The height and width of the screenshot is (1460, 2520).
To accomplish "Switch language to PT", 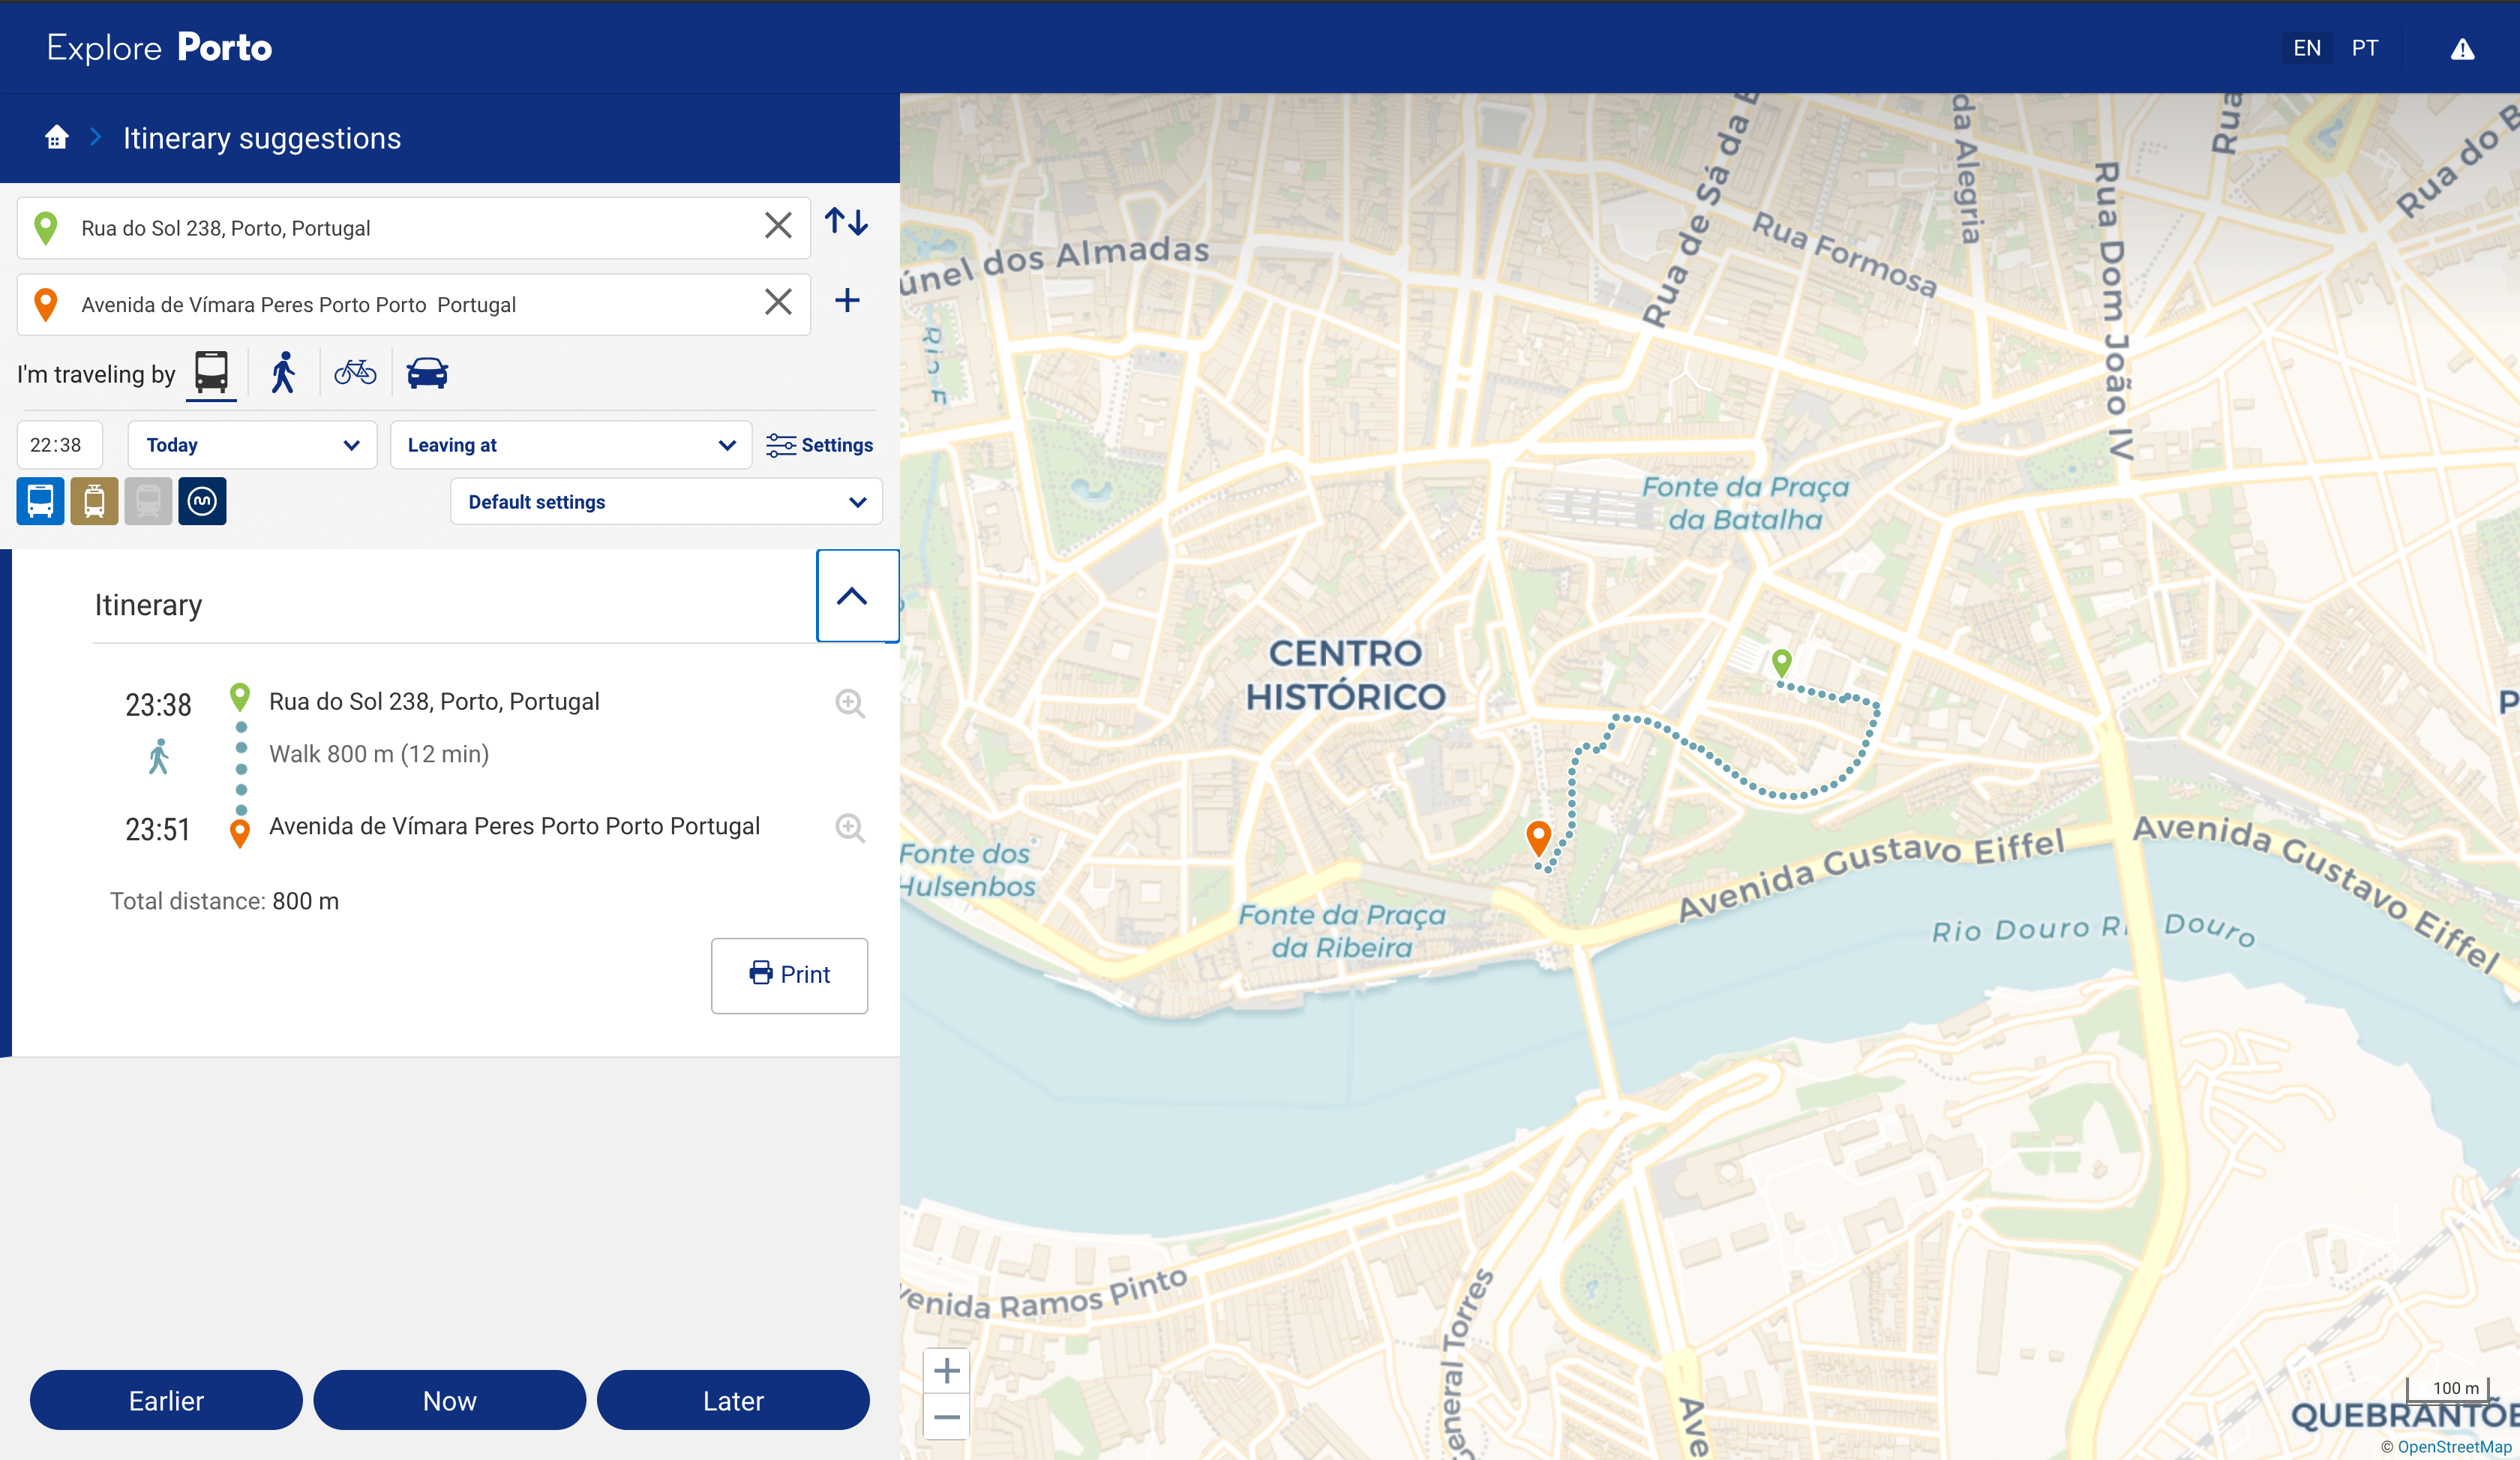I will 2365,48.
